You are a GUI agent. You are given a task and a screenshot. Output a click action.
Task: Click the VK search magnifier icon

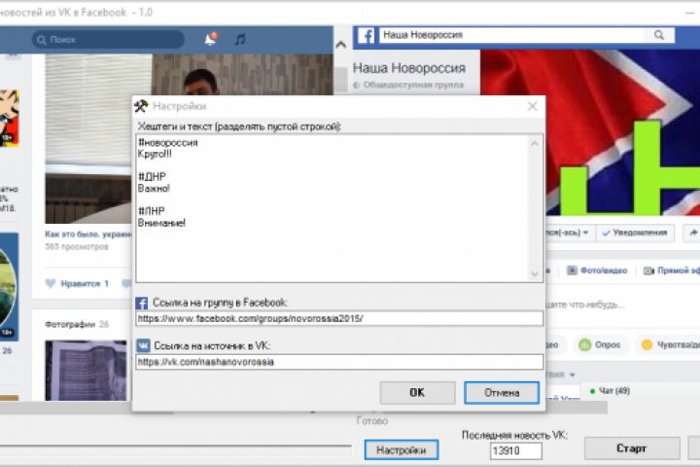[x=42, y=40]
